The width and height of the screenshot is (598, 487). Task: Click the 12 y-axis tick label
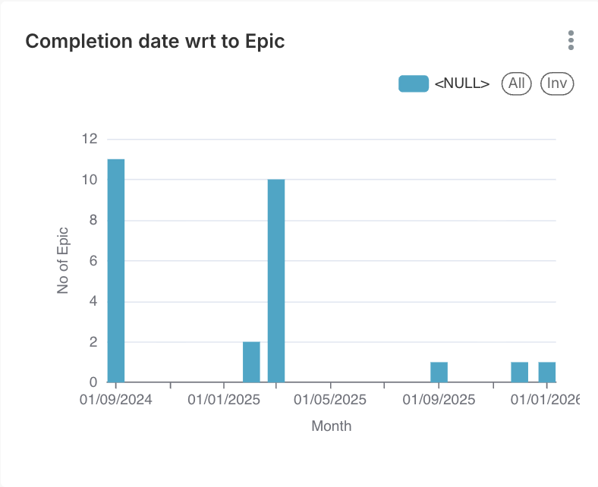pos(90,139)
